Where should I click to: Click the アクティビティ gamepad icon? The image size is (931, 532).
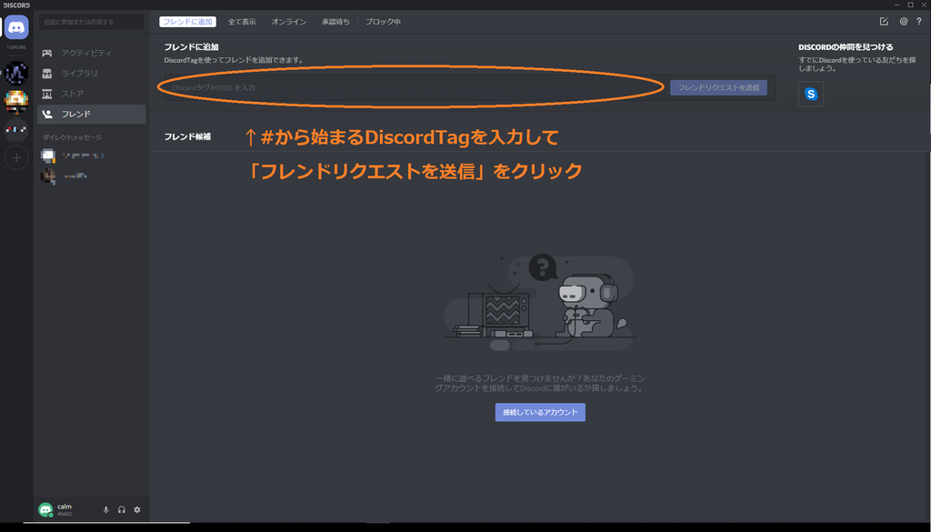47,53
